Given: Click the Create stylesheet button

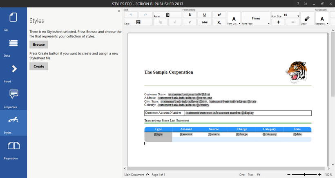Looking at the screenshot, I should (39, 66).
